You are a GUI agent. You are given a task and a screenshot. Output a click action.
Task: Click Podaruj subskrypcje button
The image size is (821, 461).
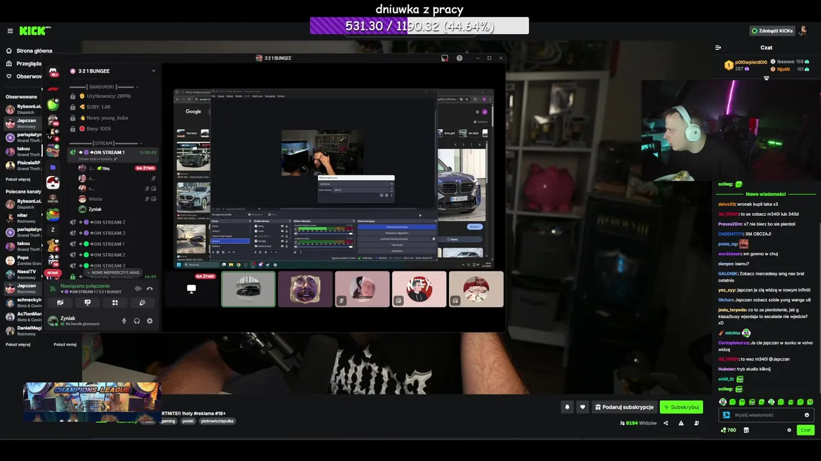pos(623,407)
